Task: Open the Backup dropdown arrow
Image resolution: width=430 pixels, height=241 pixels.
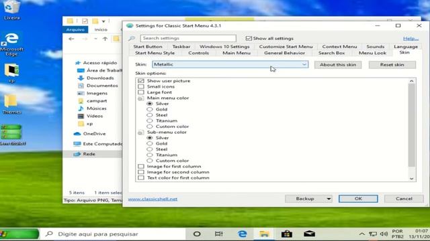Action: click(329, 199)
